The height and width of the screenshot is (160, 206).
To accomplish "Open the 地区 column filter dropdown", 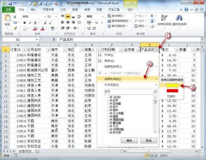I will pyautogui.click(x=82, y=50).
